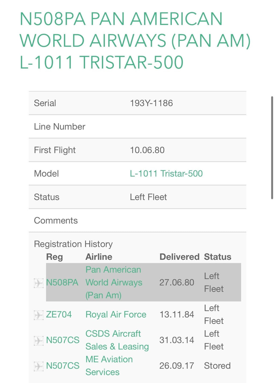Open ME Aviation Services link

tap(109, 366)
